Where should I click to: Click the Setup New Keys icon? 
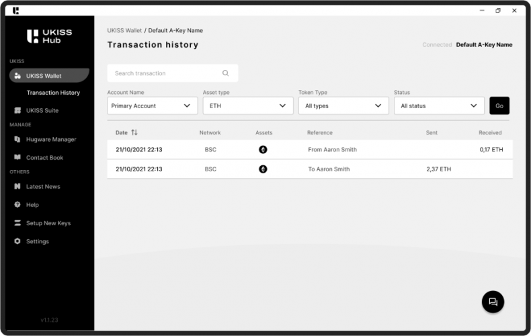[17, 223]
